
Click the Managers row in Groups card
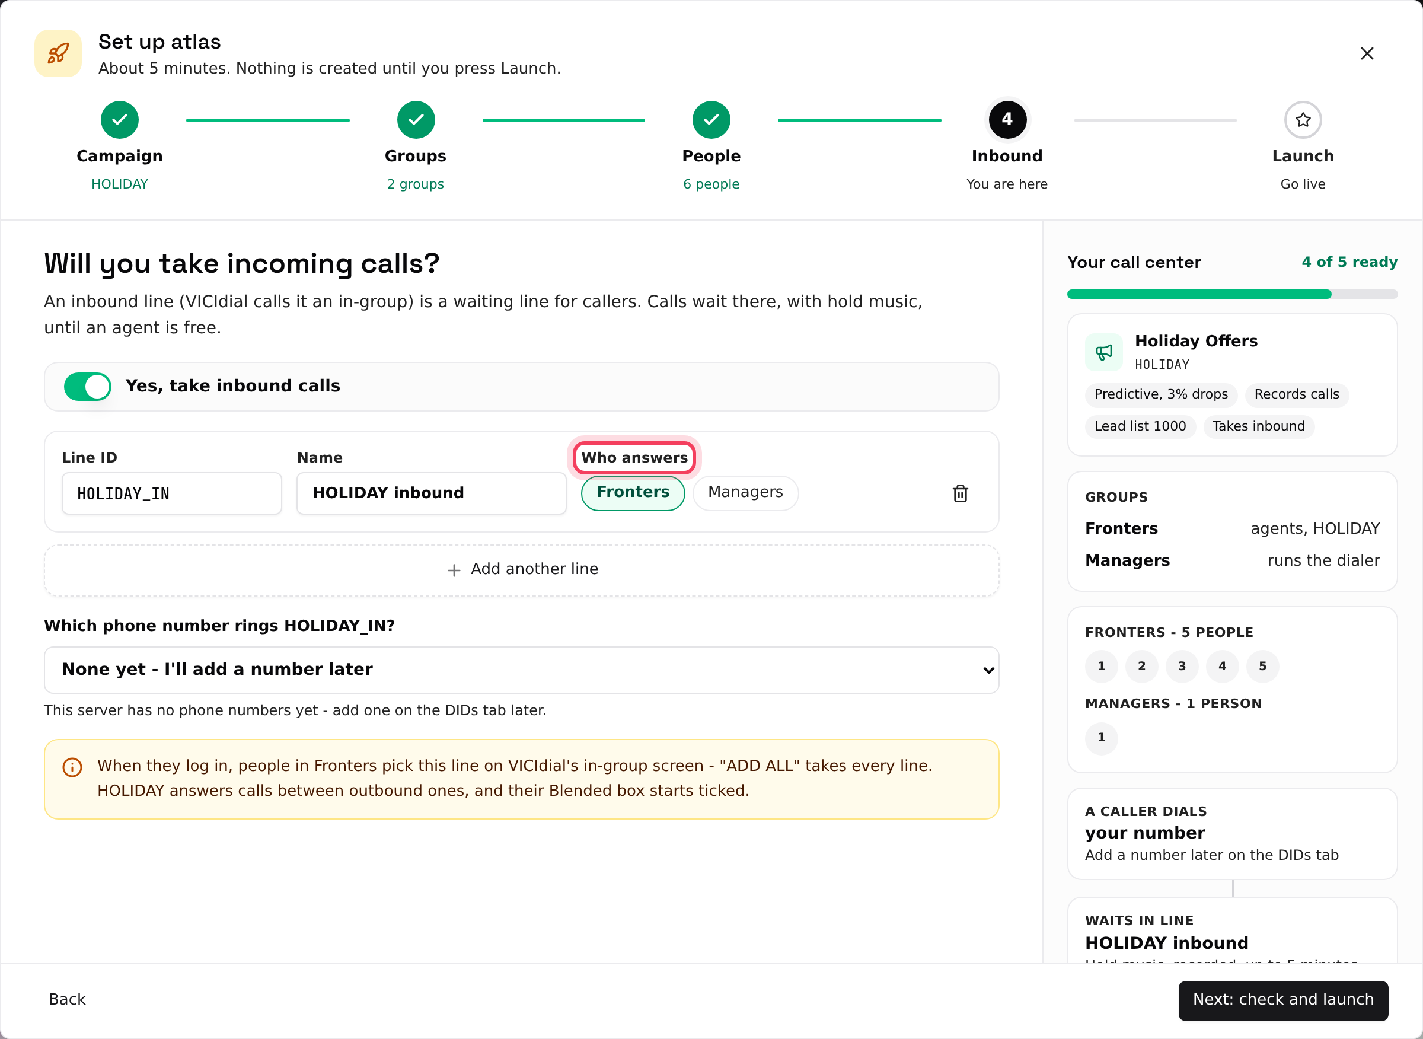pos(1232,561)
